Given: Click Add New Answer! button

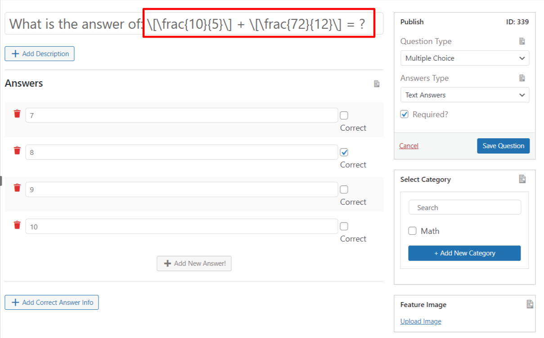Looking at the screenshot, I should (194, 263).
